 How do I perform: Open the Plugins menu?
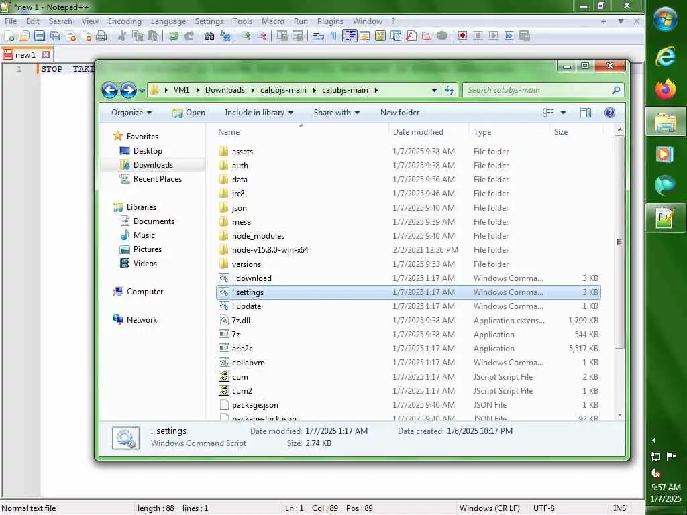(x=330, y=21)
